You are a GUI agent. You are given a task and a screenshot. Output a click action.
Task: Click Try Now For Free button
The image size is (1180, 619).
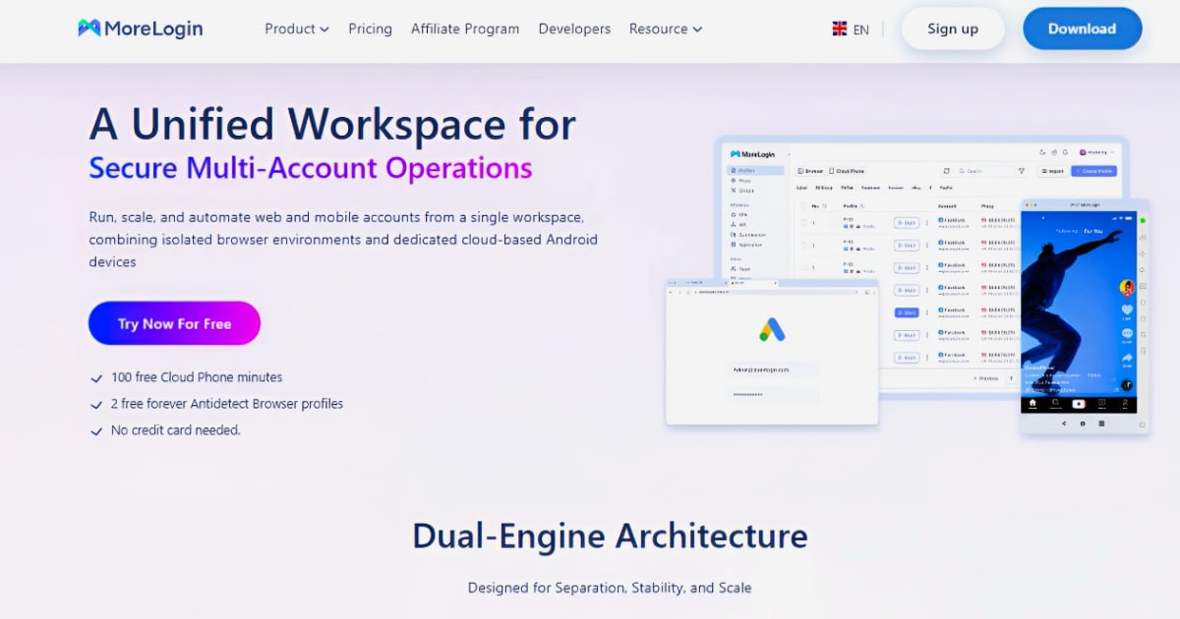pyautogui.click(x=174, y=323)
